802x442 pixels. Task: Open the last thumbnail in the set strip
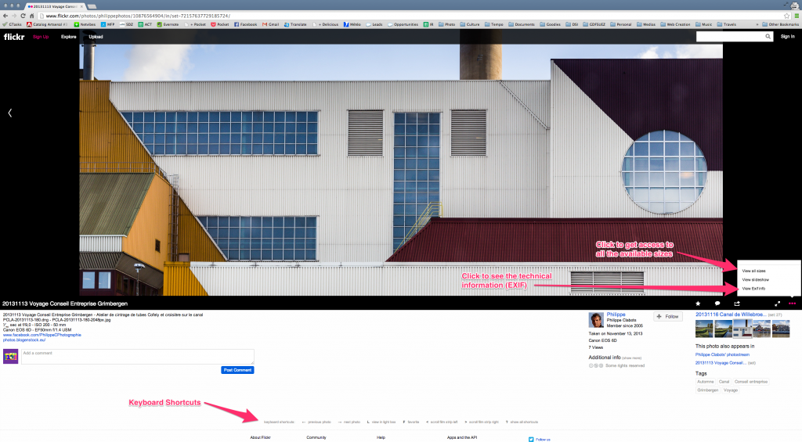781,329
